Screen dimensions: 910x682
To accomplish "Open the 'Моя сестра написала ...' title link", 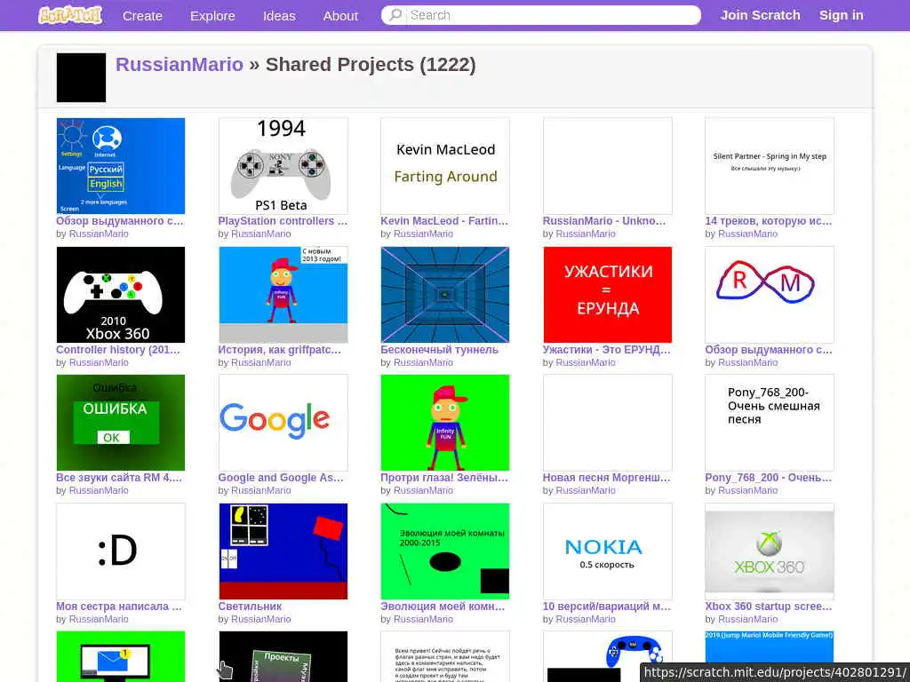I will pos(119,607).
